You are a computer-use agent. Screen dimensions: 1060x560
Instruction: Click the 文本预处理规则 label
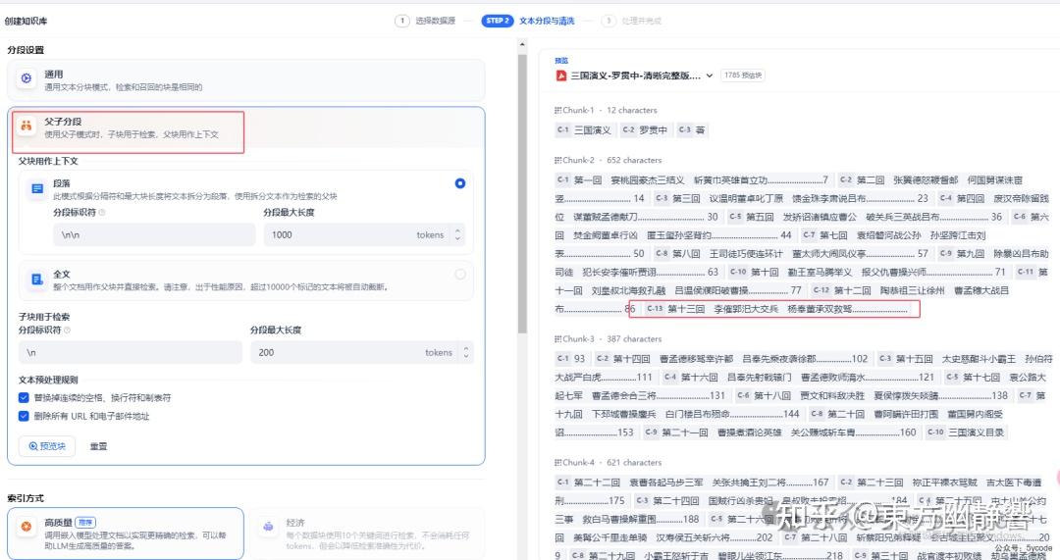coord(48,380)
